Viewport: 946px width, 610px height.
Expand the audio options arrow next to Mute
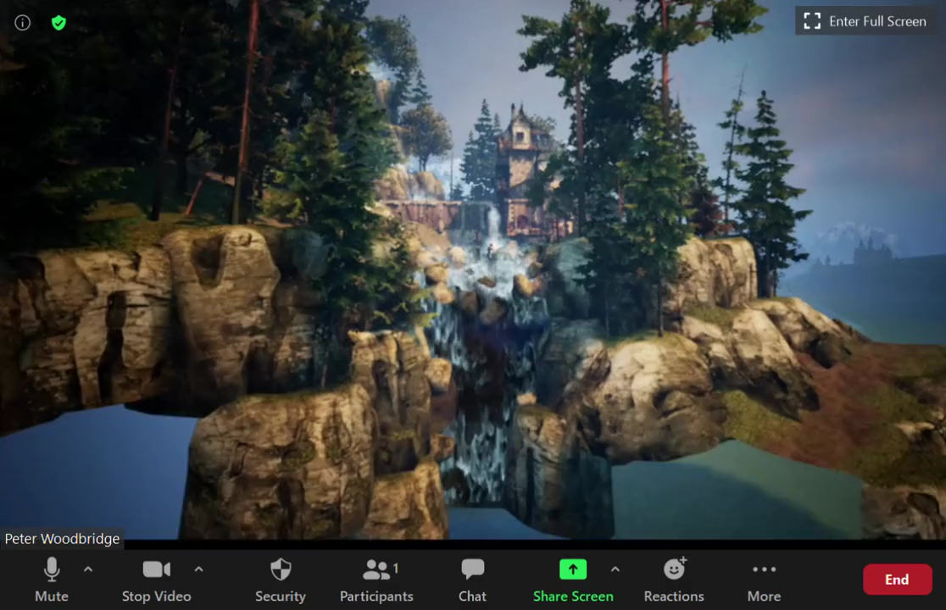pos(88,568)
